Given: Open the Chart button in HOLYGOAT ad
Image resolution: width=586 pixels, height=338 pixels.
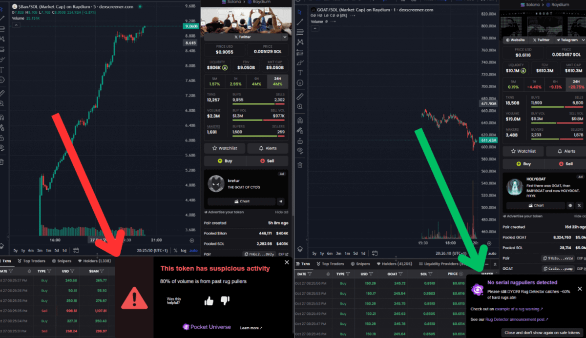Looking at the screenshot, I should [x=536, y=205].
